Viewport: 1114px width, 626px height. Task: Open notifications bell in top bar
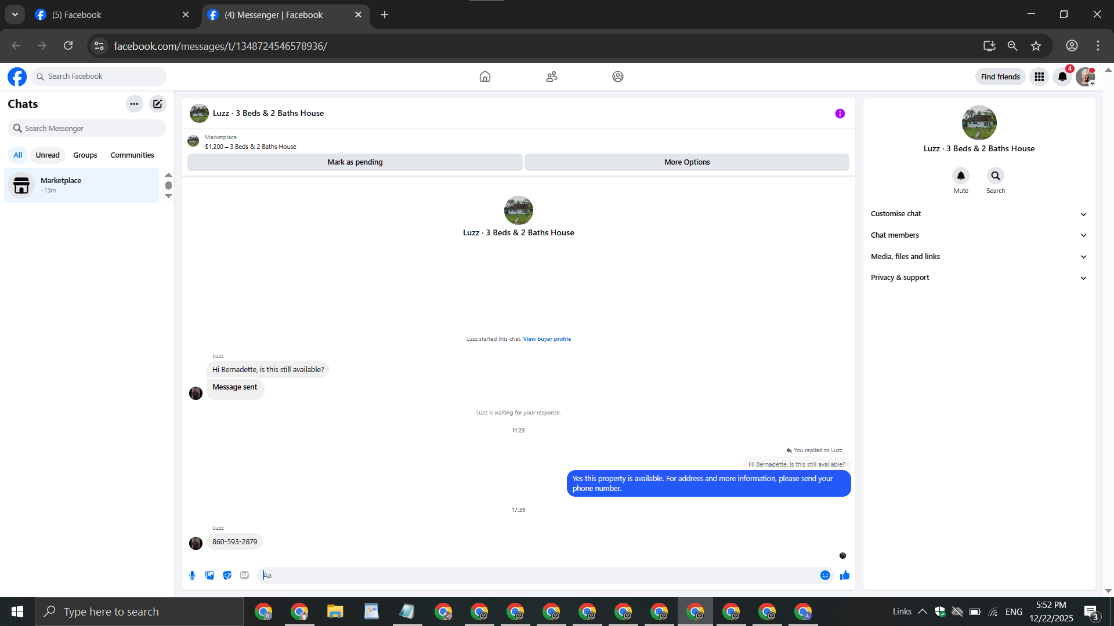(x=1062, y=77)
